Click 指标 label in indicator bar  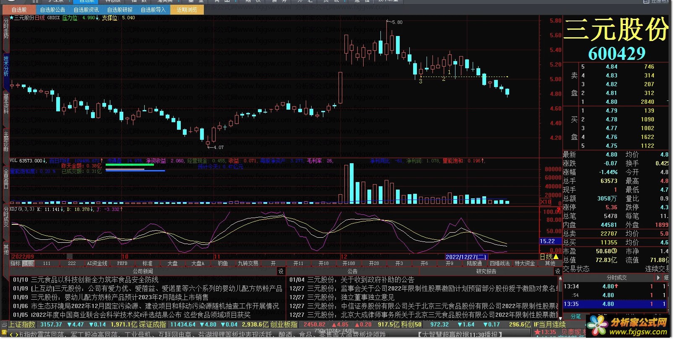click(x=15, y=264)
